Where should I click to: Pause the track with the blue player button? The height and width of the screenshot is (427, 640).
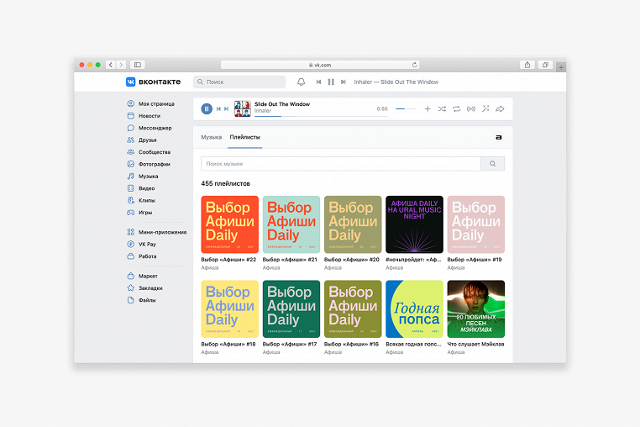click(207, 108)
